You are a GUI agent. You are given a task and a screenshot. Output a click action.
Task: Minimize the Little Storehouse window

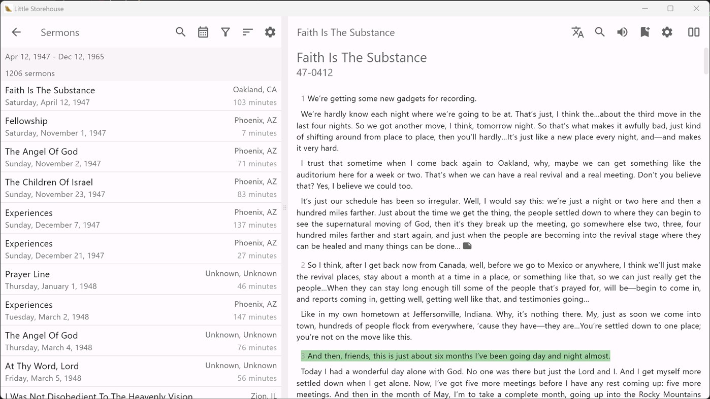click(x=645, y=9)
